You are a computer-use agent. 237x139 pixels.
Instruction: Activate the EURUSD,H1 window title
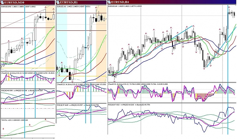(x=69, y=2)
